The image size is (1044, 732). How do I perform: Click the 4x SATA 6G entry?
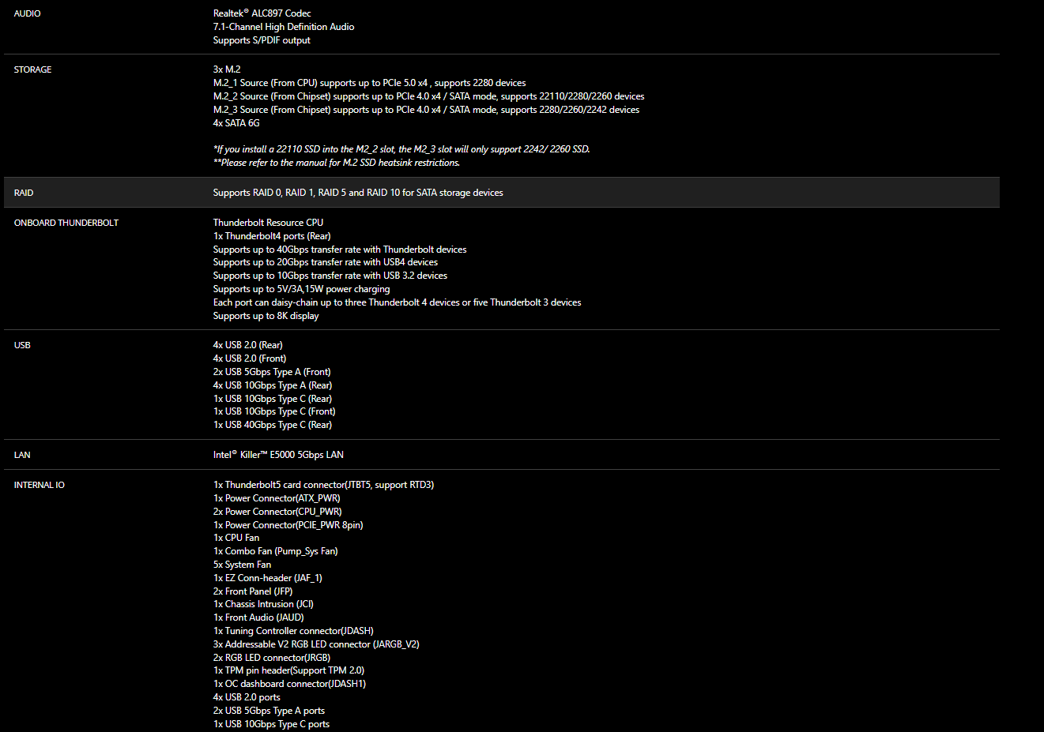[x=236, y=123]
